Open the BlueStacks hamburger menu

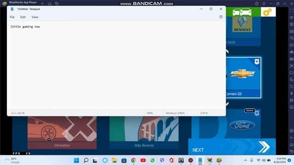264,4
